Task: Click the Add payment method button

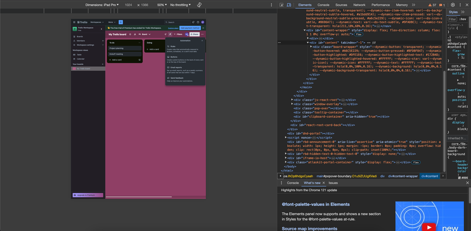Action: coord(190,28)
